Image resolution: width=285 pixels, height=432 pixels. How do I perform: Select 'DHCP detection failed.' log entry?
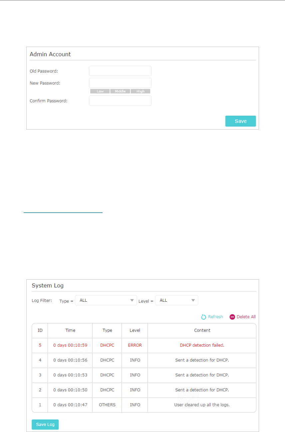point(202,345)
